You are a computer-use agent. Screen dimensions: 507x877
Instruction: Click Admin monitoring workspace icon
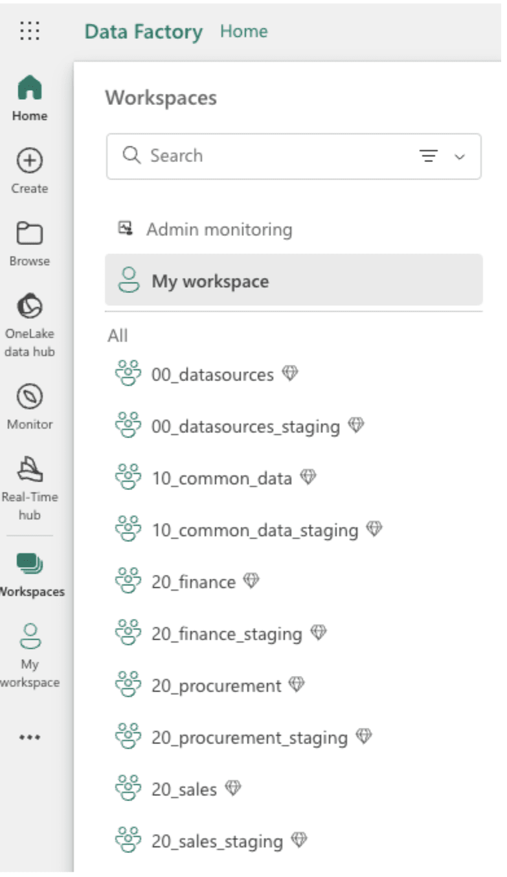tap(126, 228)
